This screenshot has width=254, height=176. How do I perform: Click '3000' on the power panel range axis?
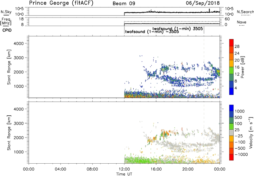click(18, 58)
